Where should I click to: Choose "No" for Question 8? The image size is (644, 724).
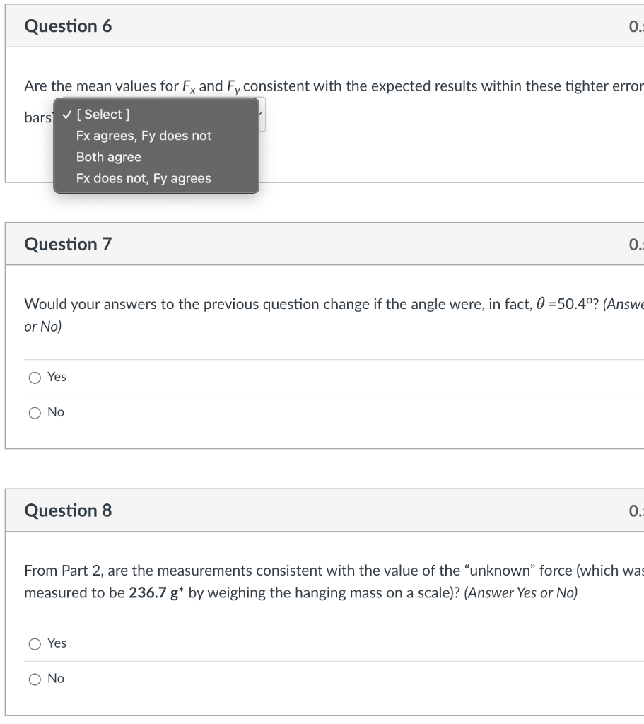click(34, 679)
